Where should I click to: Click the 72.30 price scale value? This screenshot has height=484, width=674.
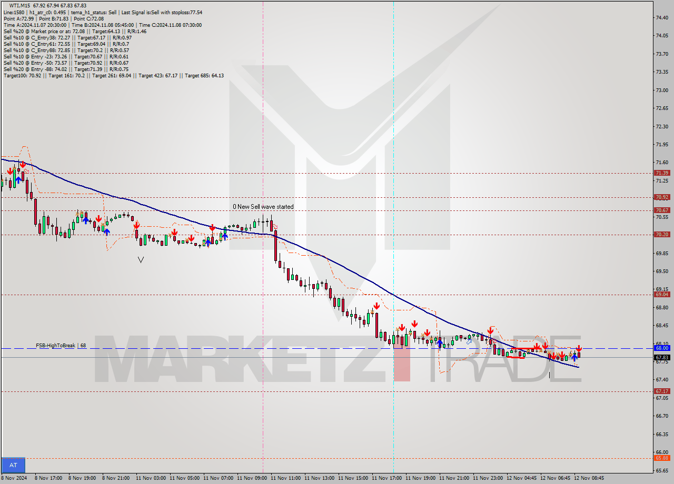click(x=662, y=126)
